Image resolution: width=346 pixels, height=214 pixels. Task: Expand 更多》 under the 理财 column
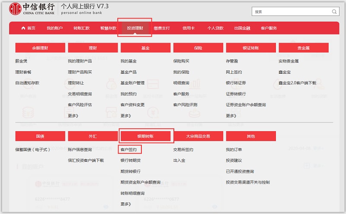coord(73,116)
